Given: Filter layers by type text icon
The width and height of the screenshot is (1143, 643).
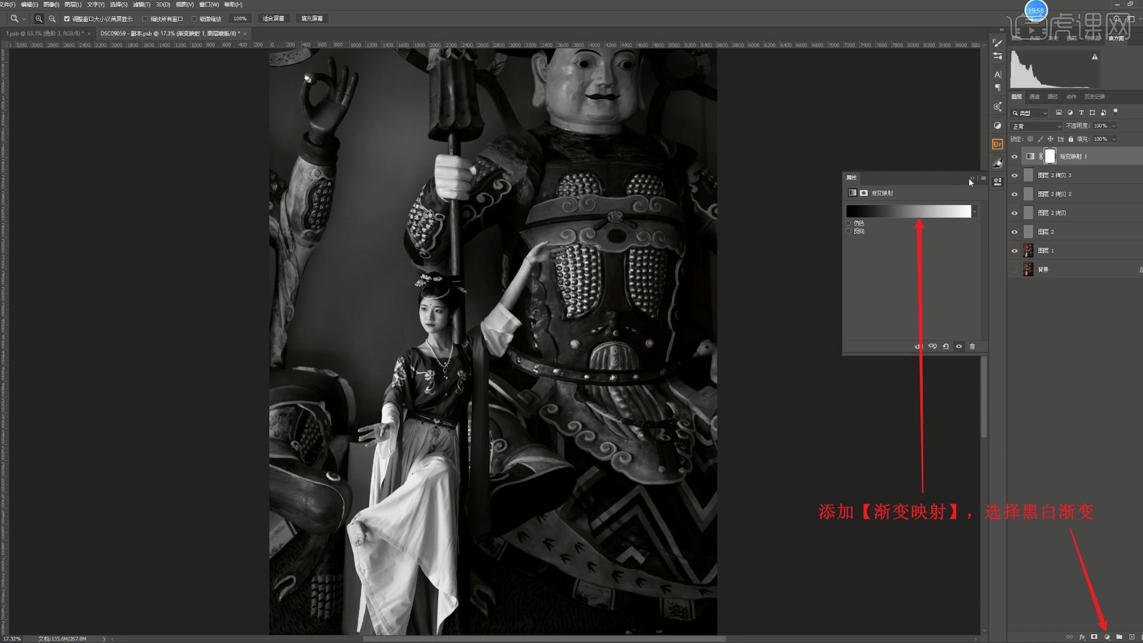Looking at the screenshot, I should click(1081, 113).
